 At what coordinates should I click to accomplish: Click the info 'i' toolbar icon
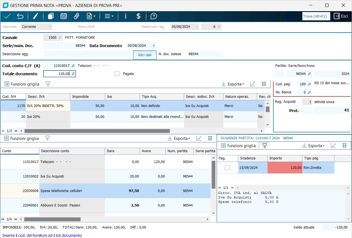point(126,16)
